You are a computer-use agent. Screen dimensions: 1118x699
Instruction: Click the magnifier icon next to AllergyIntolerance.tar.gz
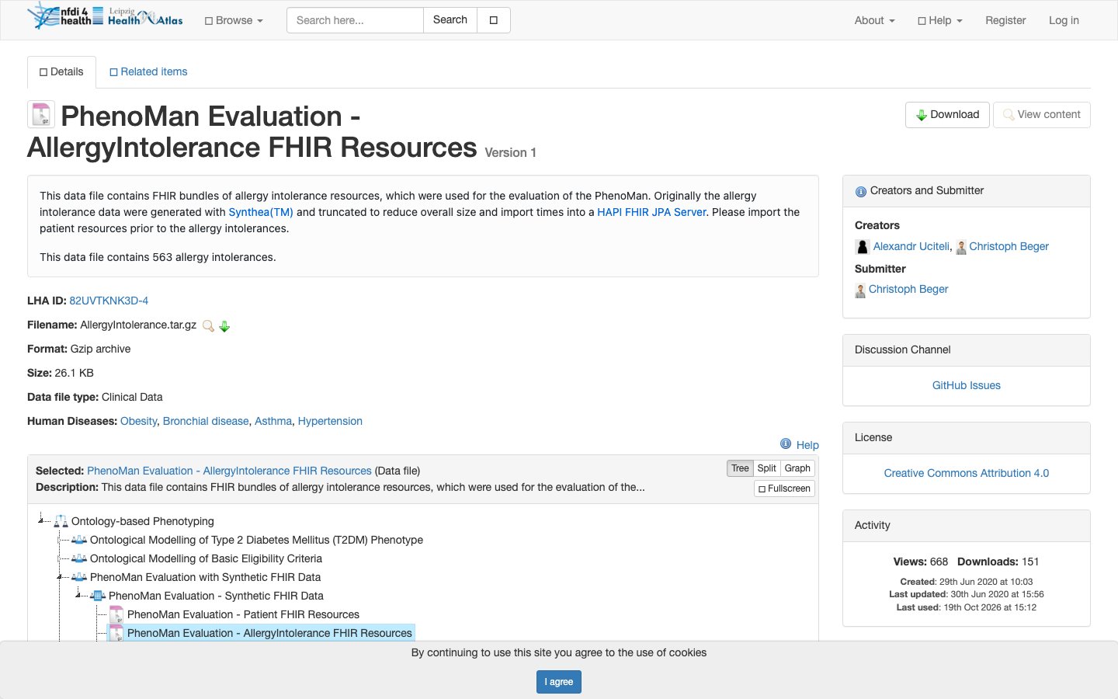tap(208, 326)
